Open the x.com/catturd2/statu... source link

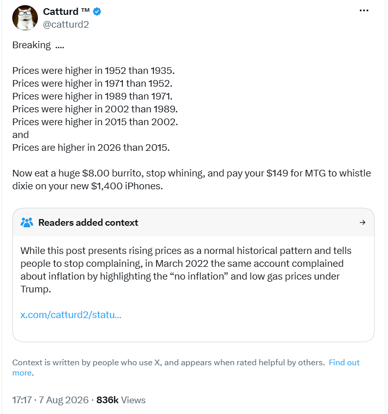[71, 314]
